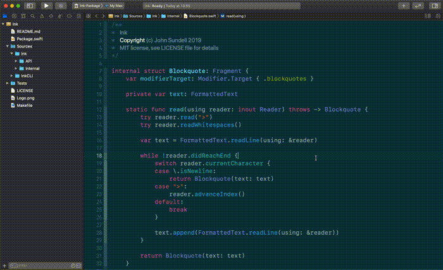This screenshot has height=270, width=443.
Task: Open the Project navigator folder icon
Action: click(5, 16)
